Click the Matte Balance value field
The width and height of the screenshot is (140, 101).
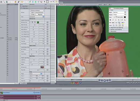pyautogui.click(x=42, y=29)
